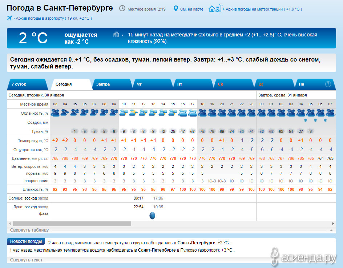Open См. на карте link
Viewport: 343px width, 268px height.
click(191, 9)
